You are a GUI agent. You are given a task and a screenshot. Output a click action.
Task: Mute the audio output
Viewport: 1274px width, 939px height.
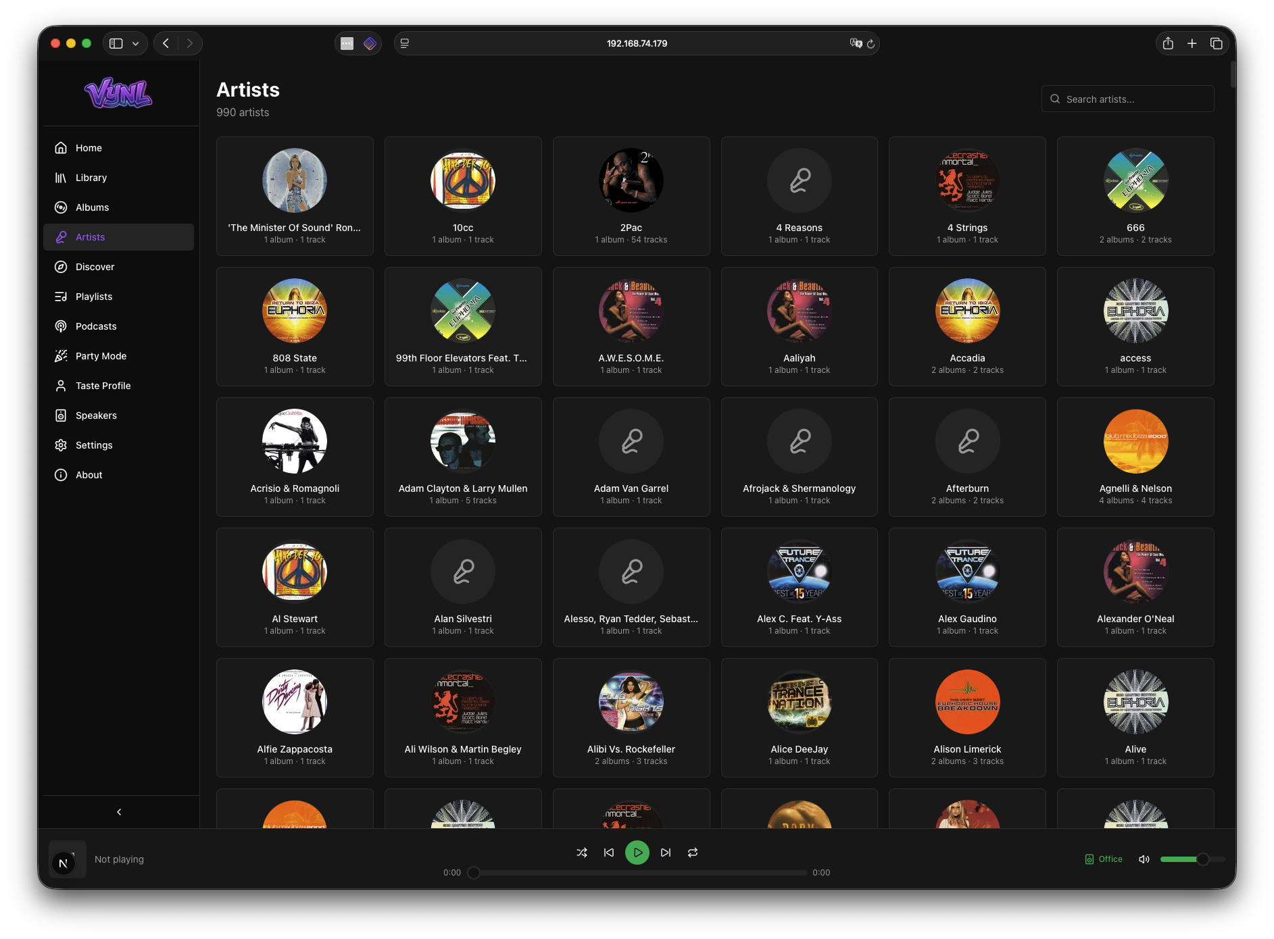click(x=1144, y=859)
